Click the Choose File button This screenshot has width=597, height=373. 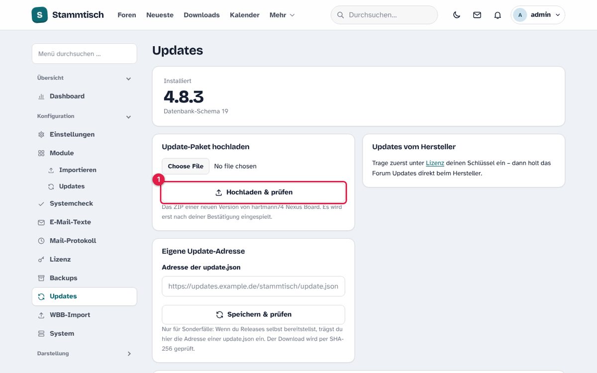point(186,166)
